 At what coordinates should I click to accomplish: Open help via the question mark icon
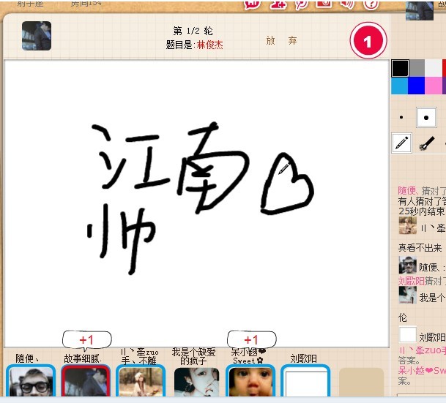tap(371, 4)
